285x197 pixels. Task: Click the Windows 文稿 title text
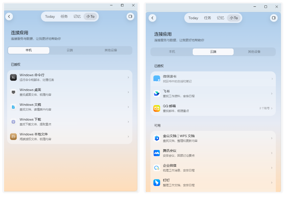pos(30,105)
